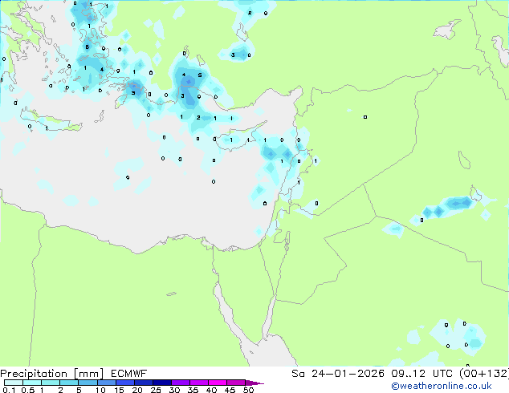Click the '0.1' legend scale value
Screen dimensions: 509x393
click(x=9, y=390)
